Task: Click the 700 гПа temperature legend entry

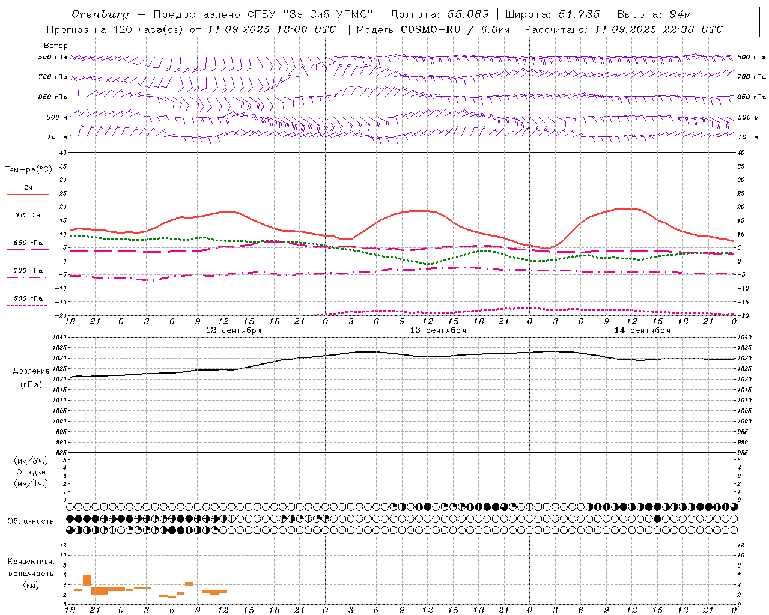Action: coord(28,270)
